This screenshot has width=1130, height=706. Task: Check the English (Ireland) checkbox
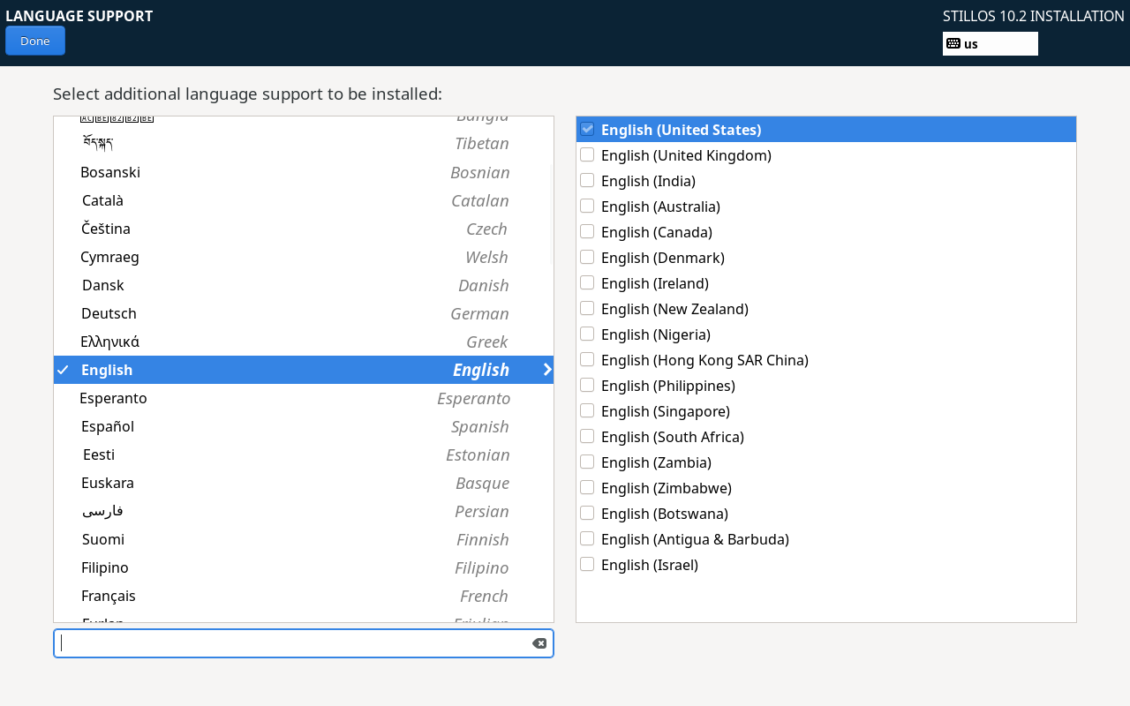pos(587,282)
